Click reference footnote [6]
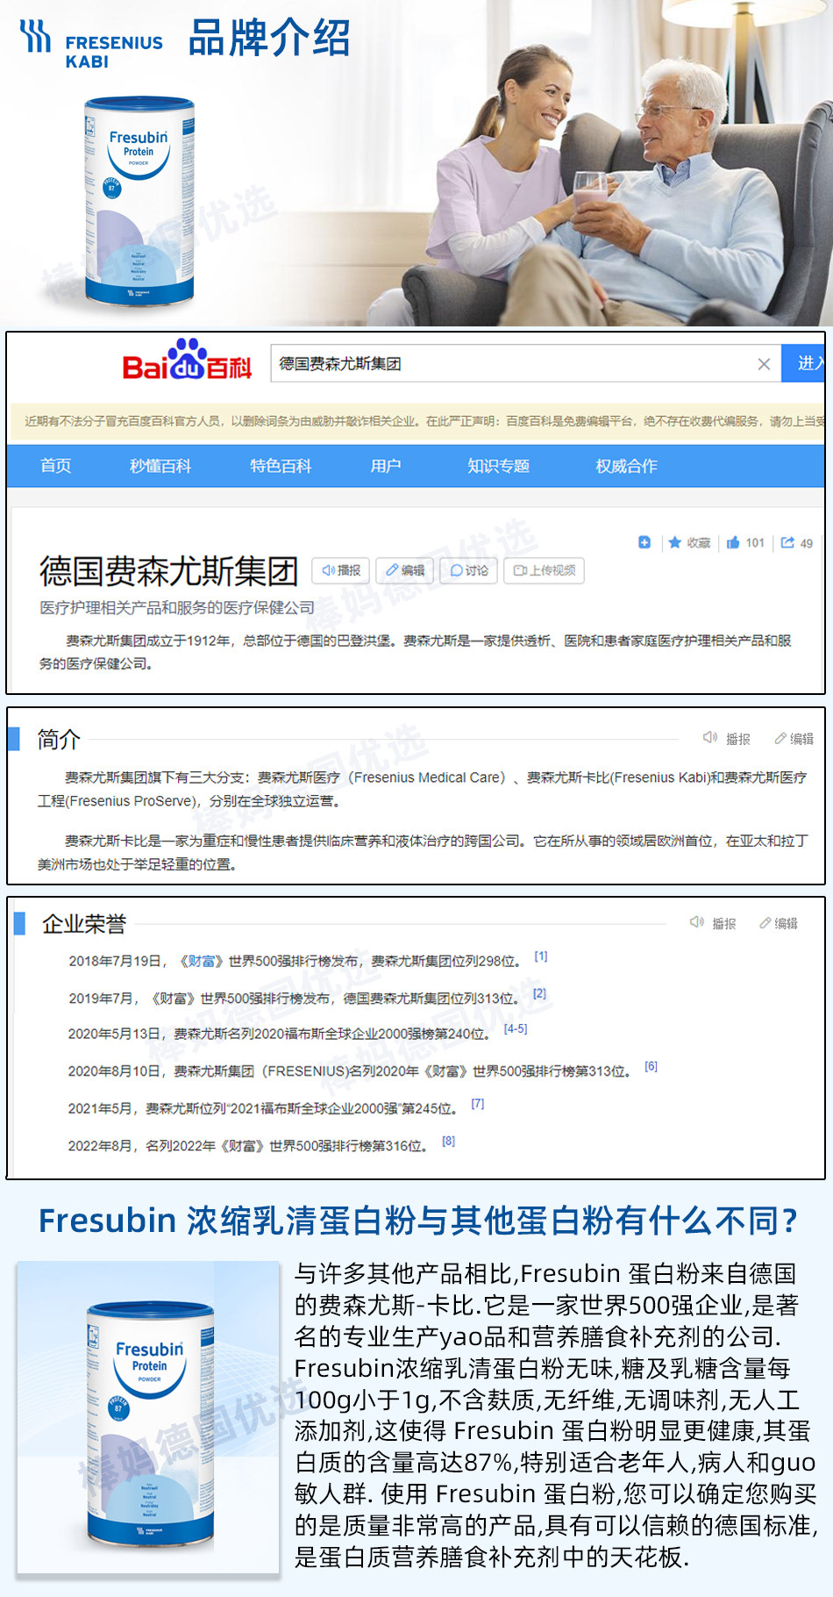The image size is (833, 1597). (651, 1066)
